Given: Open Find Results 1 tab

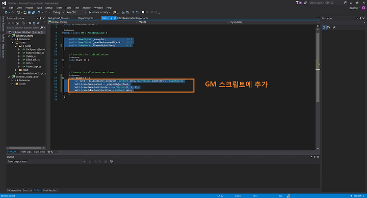Looking at the screenshot, I should pos(50,190).
